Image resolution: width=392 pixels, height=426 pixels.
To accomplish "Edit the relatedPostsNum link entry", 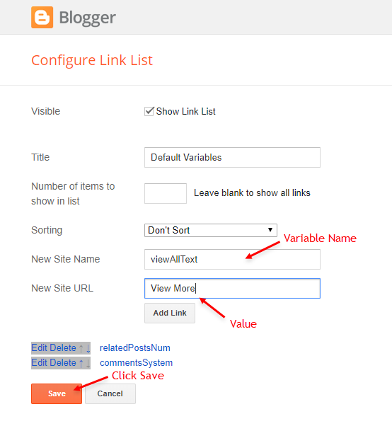I will tap(40, 348).
